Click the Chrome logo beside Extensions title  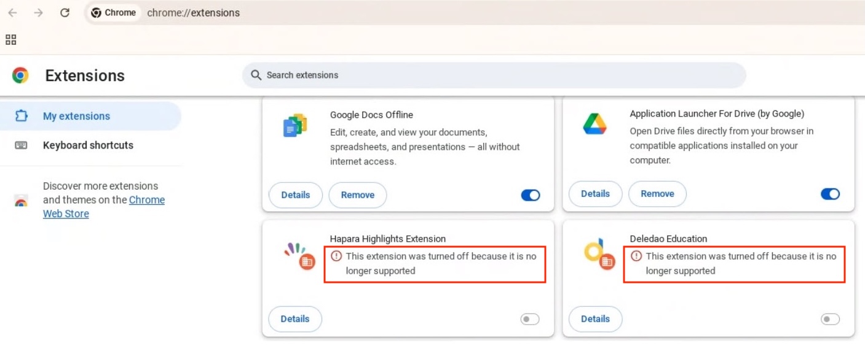(x=20, y=75)
